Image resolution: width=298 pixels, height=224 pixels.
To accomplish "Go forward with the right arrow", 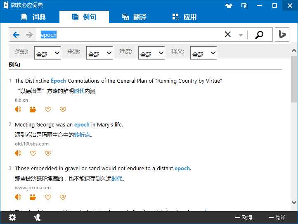I will tap(29, 35).
